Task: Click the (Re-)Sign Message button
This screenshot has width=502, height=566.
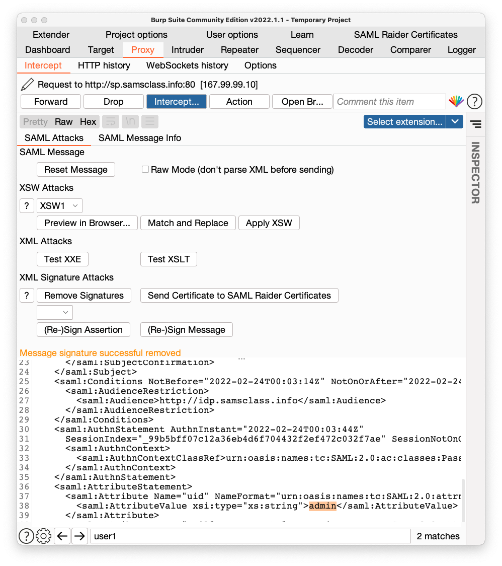Action: (x=187, y=329)
